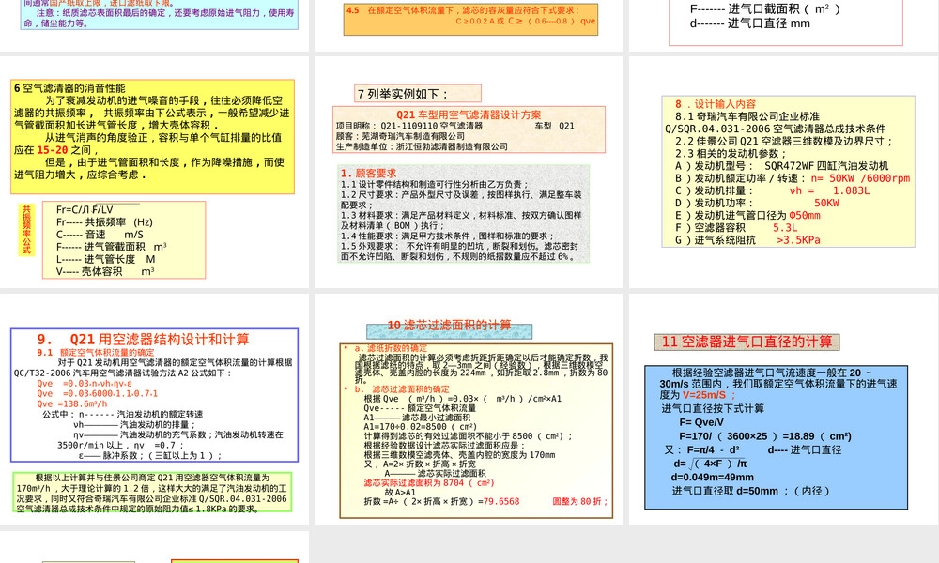Click the line 进气口直径按下式计算
The height and width of the screenshot is (563, 939).
coord(713,408)
